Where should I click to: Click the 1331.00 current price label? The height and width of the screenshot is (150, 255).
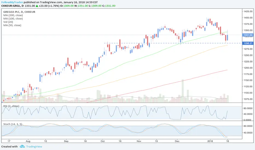tap(248, 35)
